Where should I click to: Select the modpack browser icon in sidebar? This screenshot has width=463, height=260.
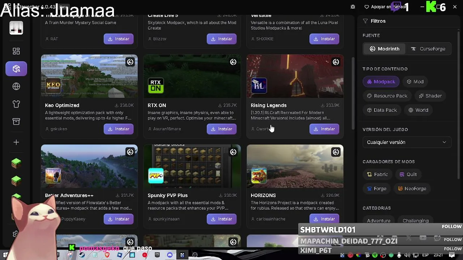pyautogui.click(x=16, y=69)
